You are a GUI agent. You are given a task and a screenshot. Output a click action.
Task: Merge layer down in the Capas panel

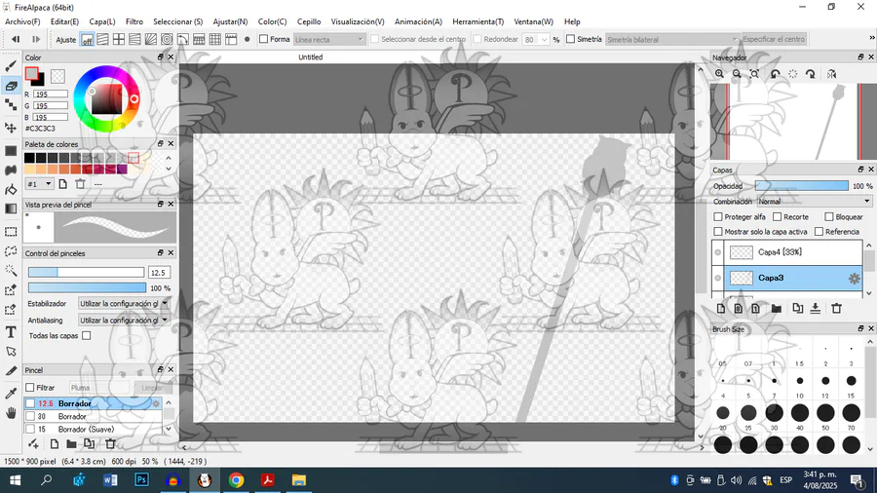[816, 309]
